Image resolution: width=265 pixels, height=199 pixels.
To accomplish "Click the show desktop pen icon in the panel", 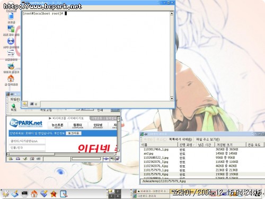I will (x=15, y=194).
